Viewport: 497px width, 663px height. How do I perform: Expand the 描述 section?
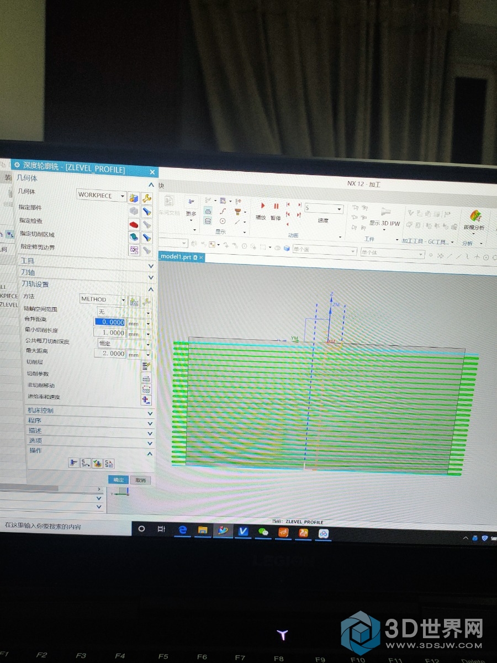[150, 433]
